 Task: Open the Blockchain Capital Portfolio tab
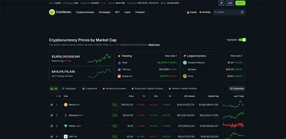tap(147, 89)
